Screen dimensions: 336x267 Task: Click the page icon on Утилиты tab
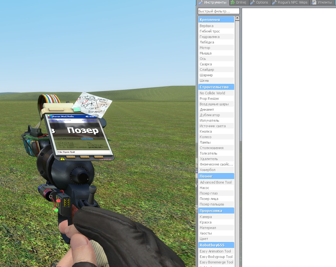[x=314, y=2]
